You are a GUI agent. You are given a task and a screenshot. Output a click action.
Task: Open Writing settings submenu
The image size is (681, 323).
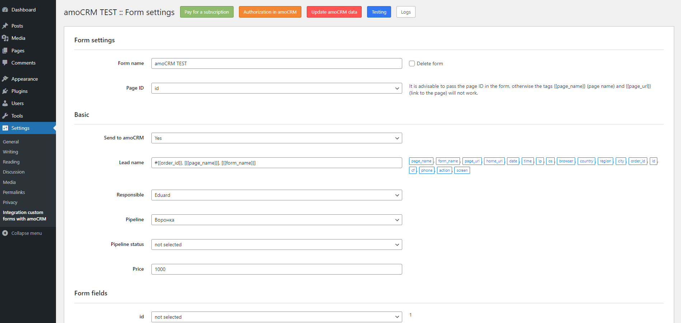coord(10,152)
